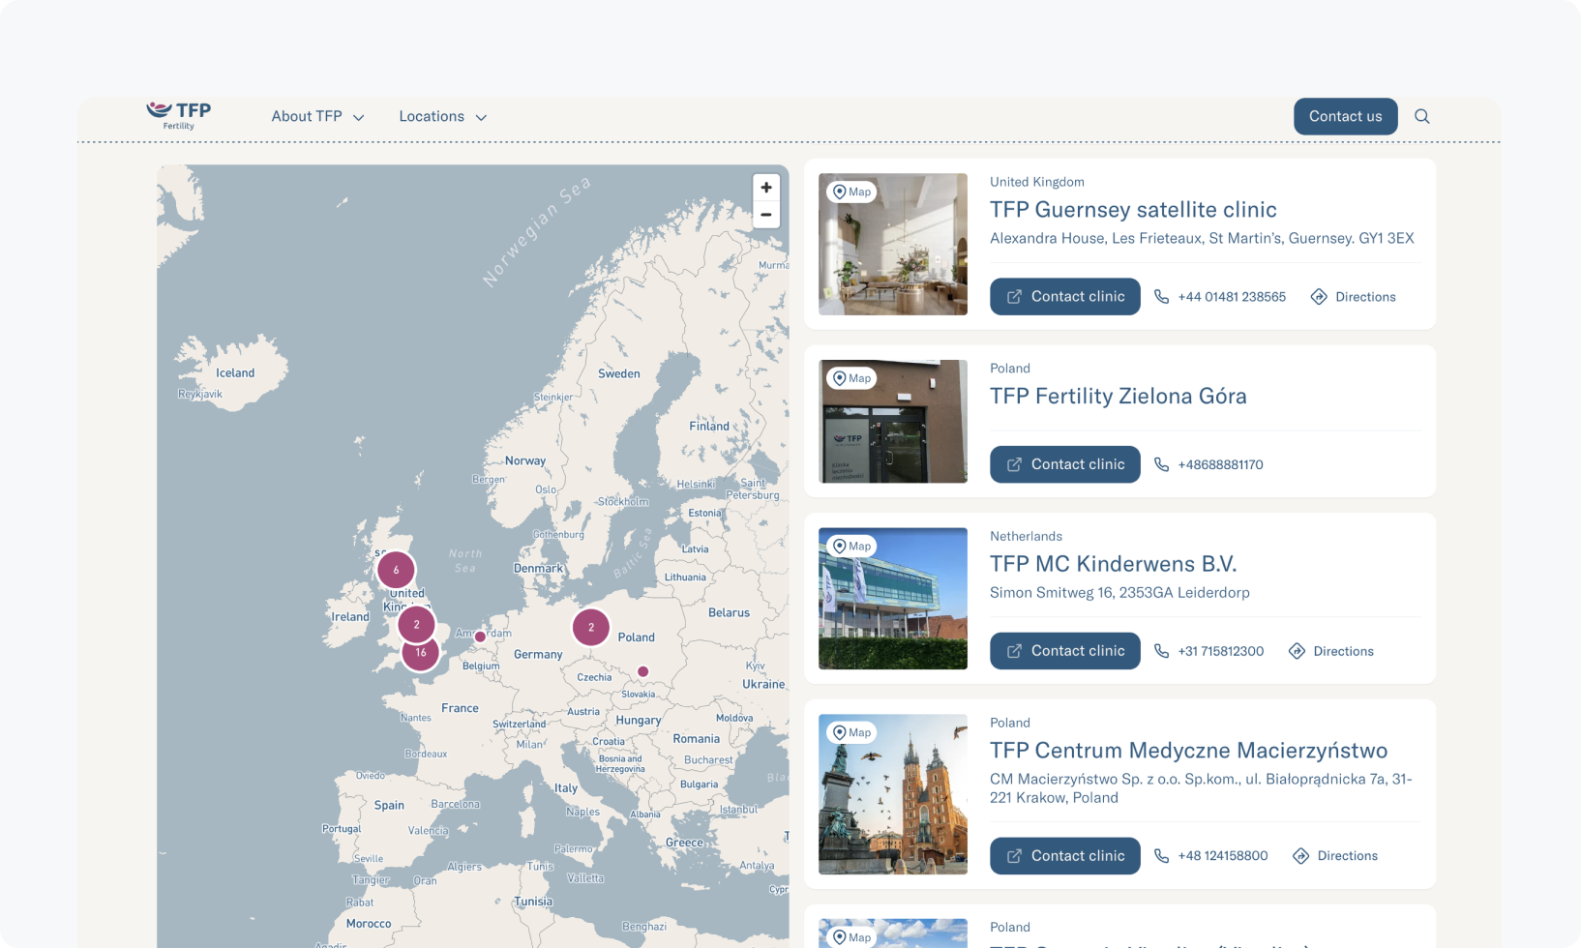Click the Simon Smitweg 16 address text
This screenshot has width=1581, height=948.
(1119, 592)
